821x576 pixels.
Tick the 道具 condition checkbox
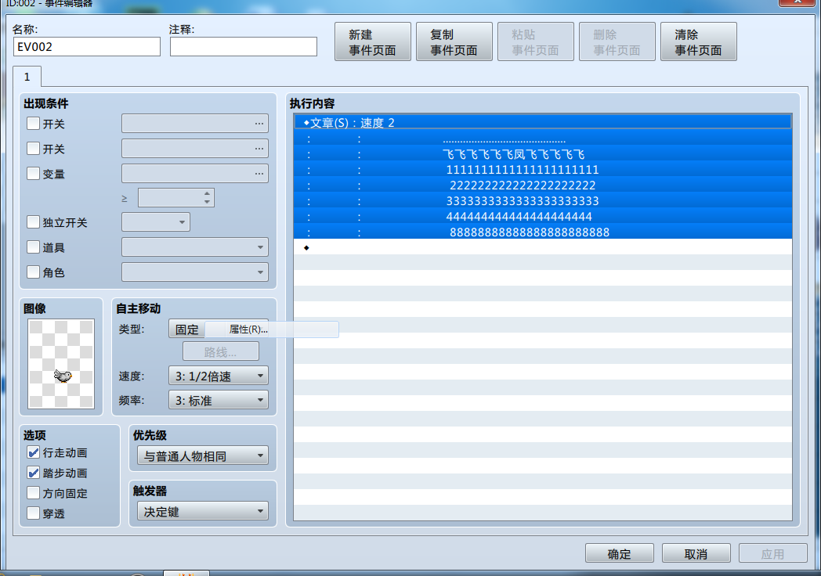33,247
